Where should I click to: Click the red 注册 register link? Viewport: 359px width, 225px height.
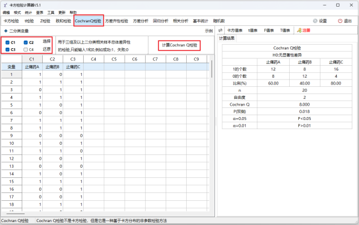tap(307, 30)
